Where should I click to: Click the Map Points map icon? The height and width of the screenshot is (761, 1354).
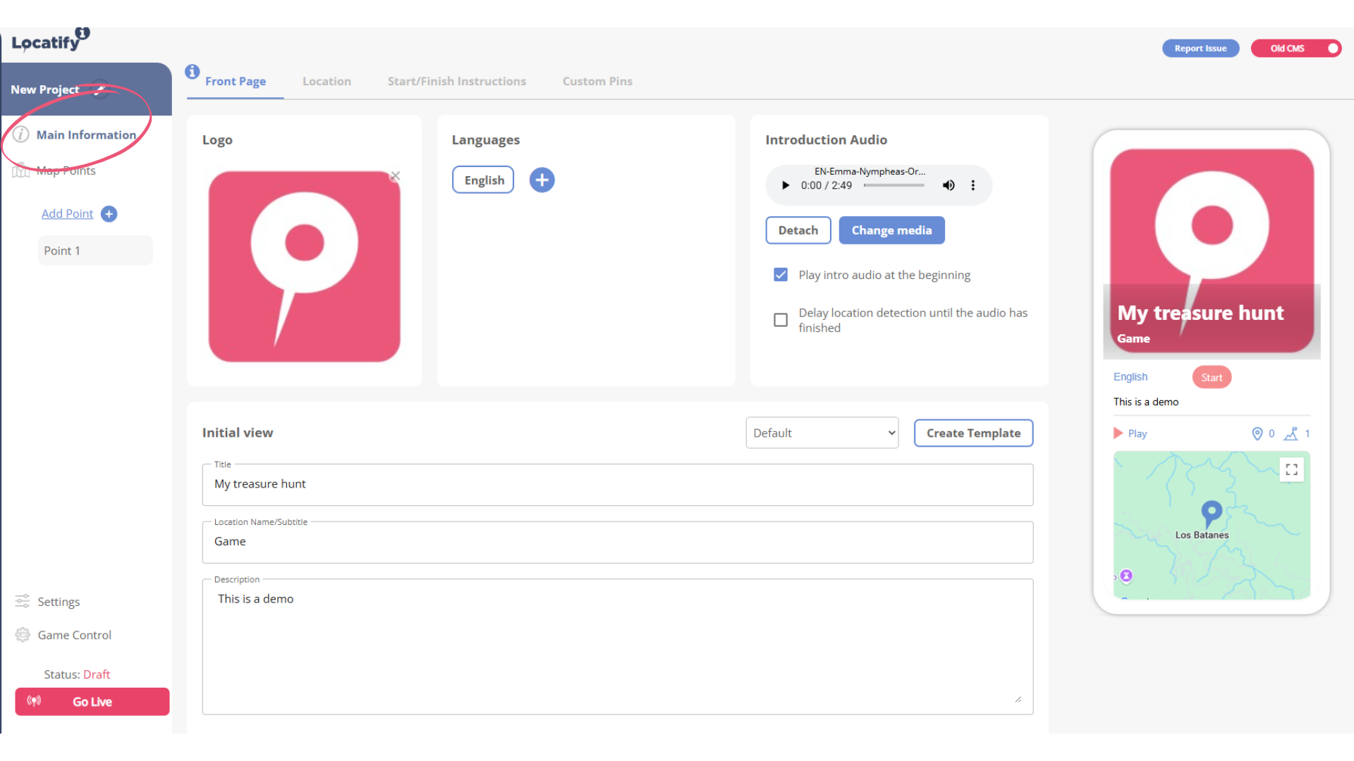point(20,171)
